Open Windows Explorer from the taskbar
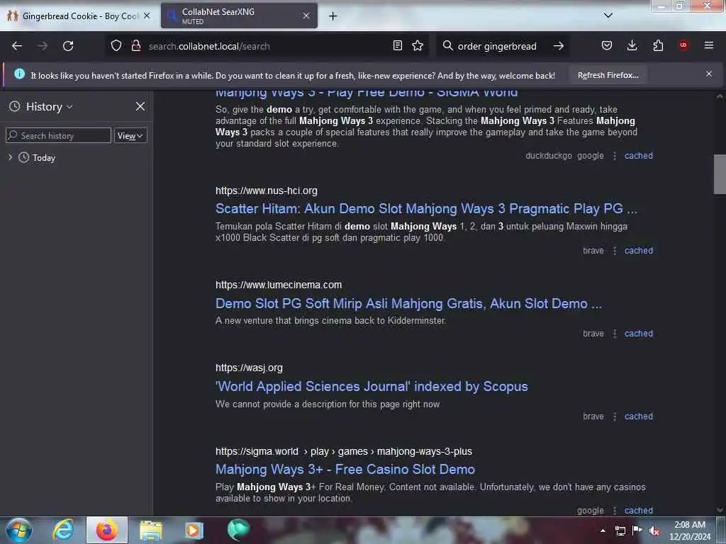 point(151,531)
